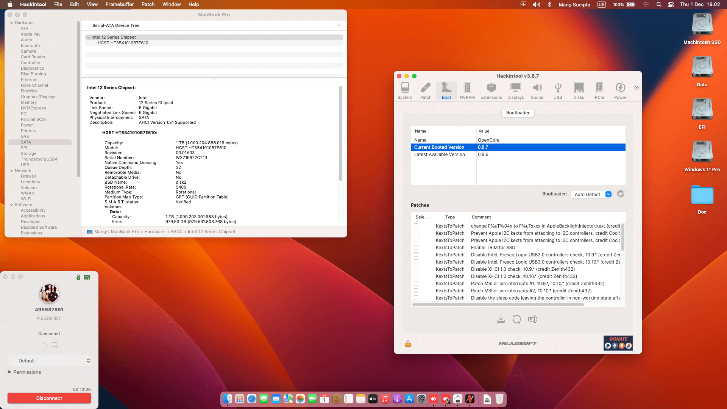Image resolution: width=727 pixels, height=409 pixels.
Task: Check the Fresco Logic USB3.0 10.9 patch box
Action: (416, 254)
